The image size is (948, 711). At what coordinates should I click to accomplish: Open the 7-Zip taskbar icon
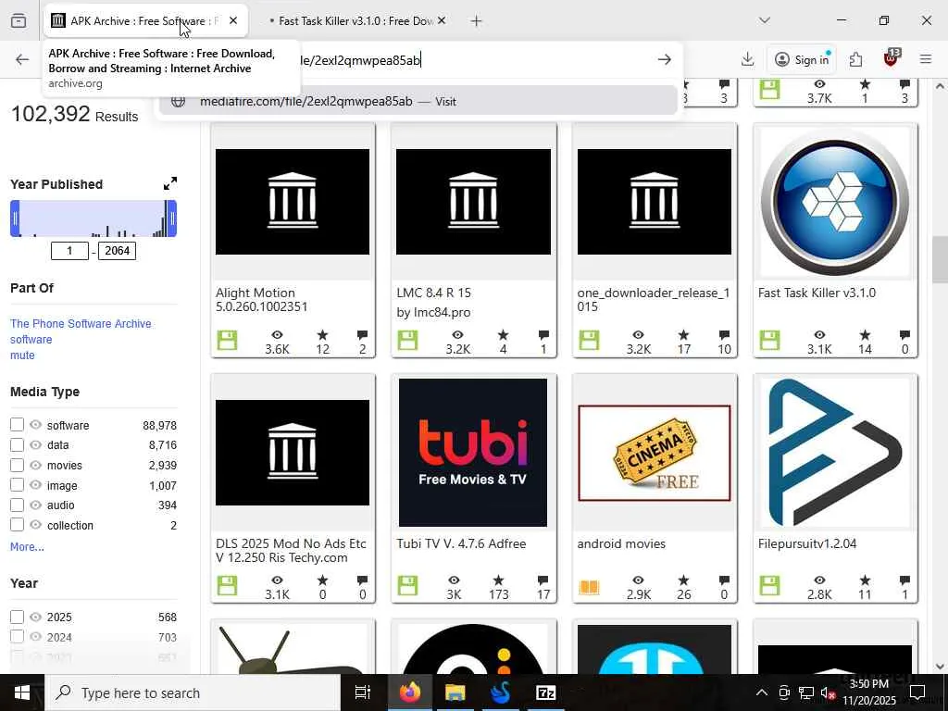click(546, 692)
